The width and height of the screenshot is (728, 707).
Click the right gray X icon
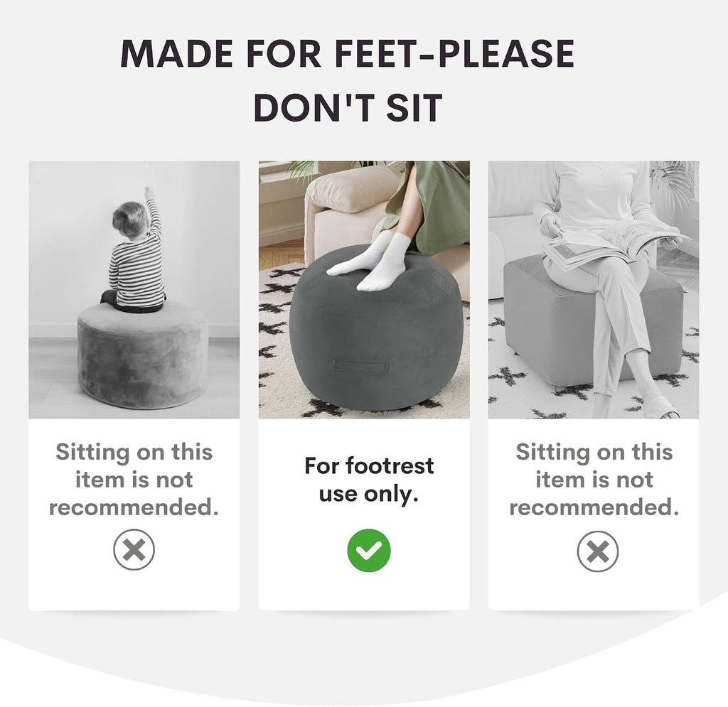597,551
